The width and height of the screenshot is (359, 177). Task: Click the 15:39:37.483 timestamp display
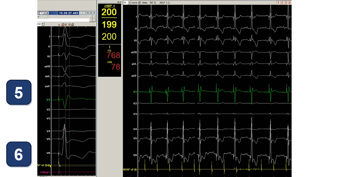pyautogui.click(x=68, y=13)
